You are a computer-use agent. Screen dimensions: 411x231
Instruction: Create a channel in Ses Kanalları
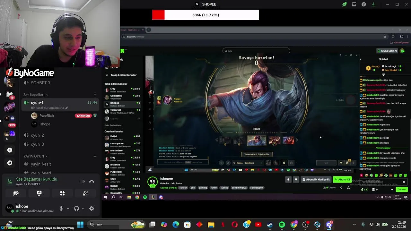(x=95, y=95)
